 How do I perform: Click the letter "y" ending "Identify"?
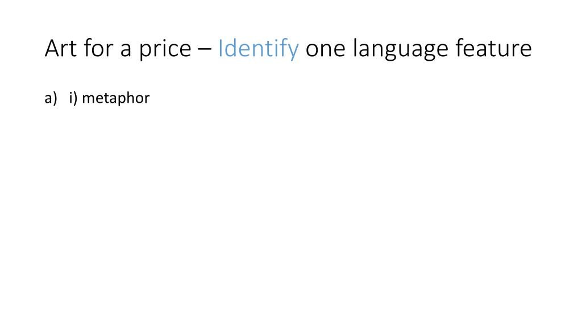tap(293, 51)
